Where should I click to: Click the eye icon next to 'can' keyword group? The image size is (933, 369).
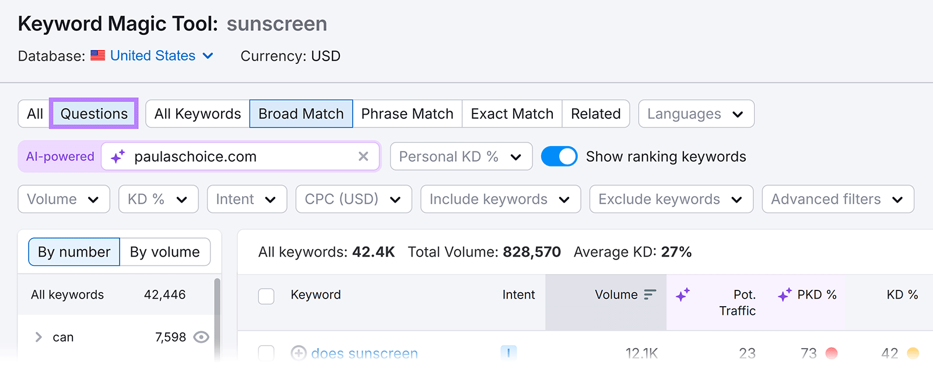click(201, 337)
